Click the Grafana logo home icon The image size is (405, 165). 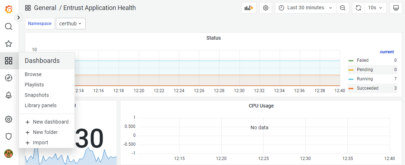click(x=9, y=9)
